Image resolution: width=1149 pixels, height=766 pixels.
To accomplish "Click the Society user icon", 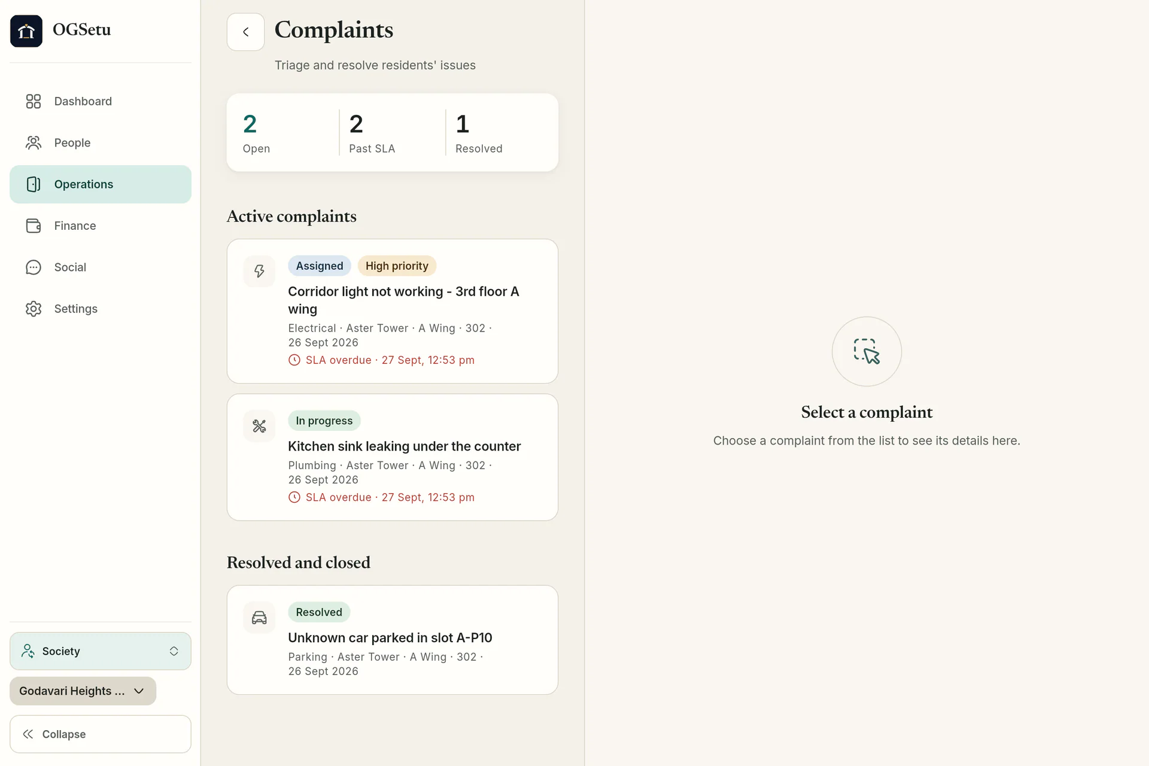I will 28,651.
